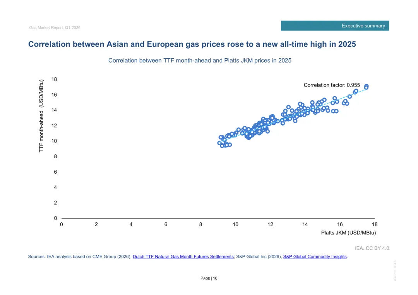Click the chart subtitle about TTF month-ahead and Platts JKM
This screenshot has width=418, height=295.
pos(200,61)
